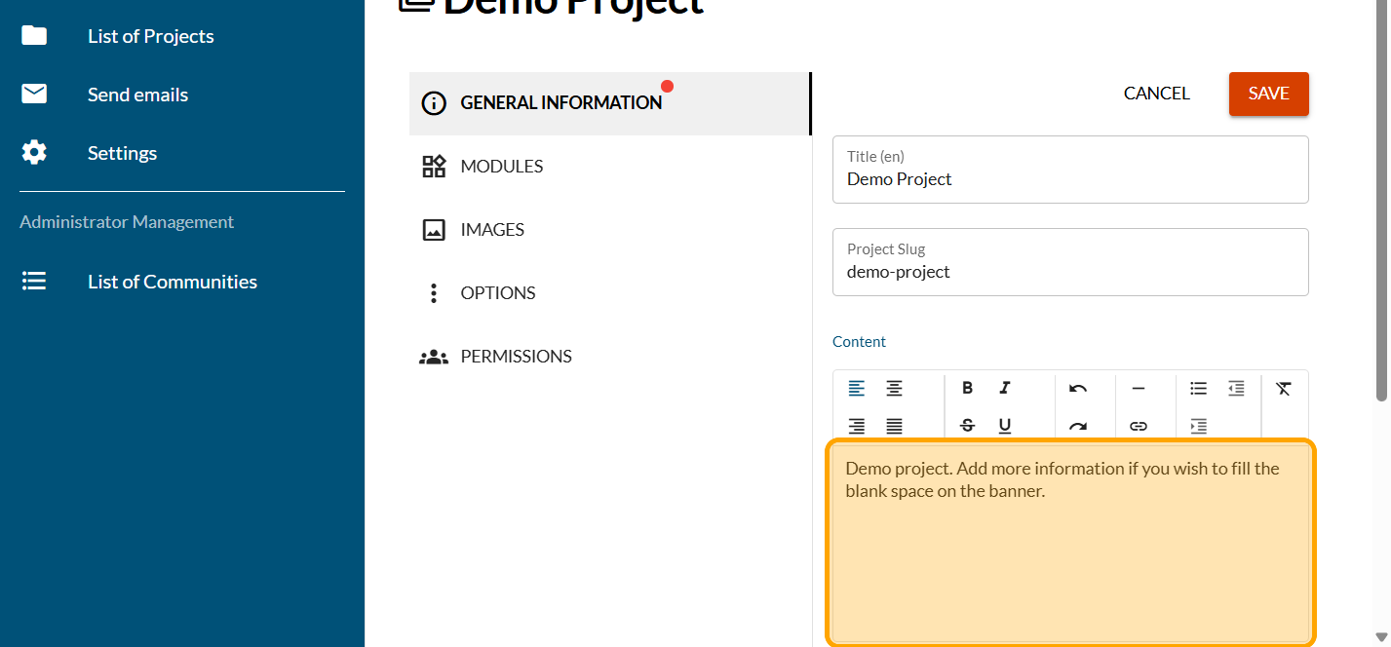Switch to the Permissions tab
The height and width of the screenshot is (647, 1391).
pyautogui.click(x=516, y=357)
